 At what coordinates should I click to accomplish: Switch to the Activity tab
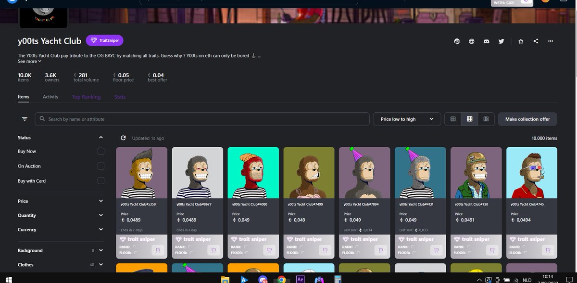coord(50,97)
